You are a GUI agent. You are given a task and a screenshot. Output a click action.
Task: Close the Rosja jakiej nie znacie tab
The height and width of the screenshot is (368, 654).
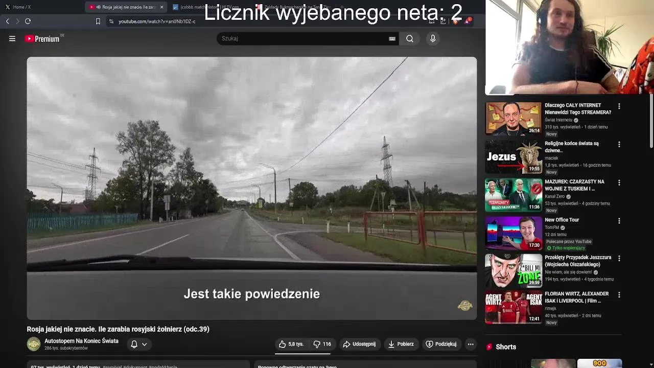tap(162, 7)
